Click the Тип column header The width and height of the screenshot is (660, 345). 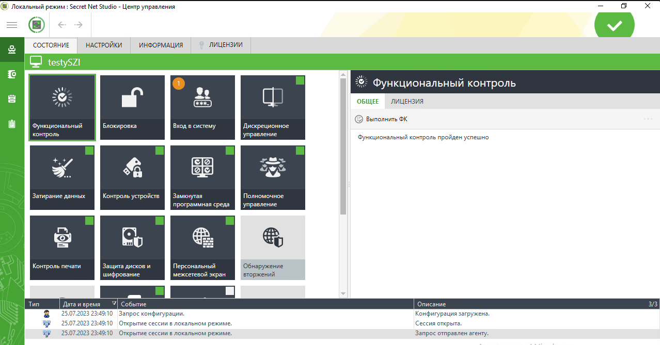tap(42, 304)
